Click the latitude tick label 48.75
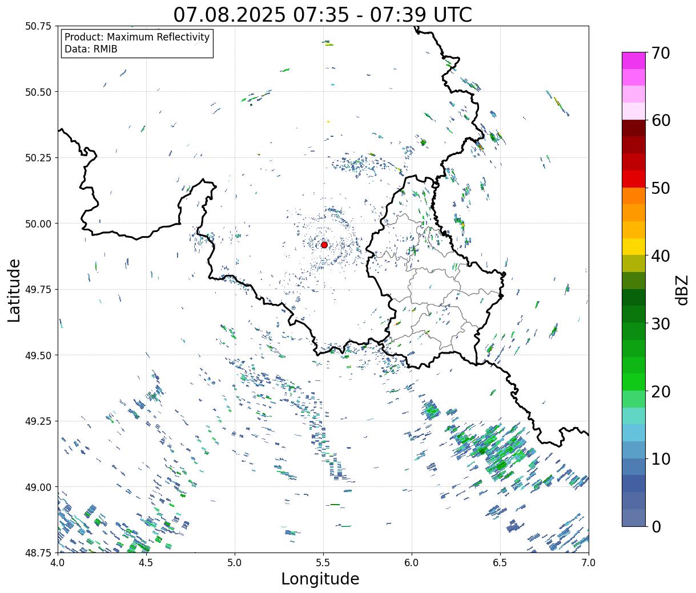Screen dimensions: 696x593 38,553
